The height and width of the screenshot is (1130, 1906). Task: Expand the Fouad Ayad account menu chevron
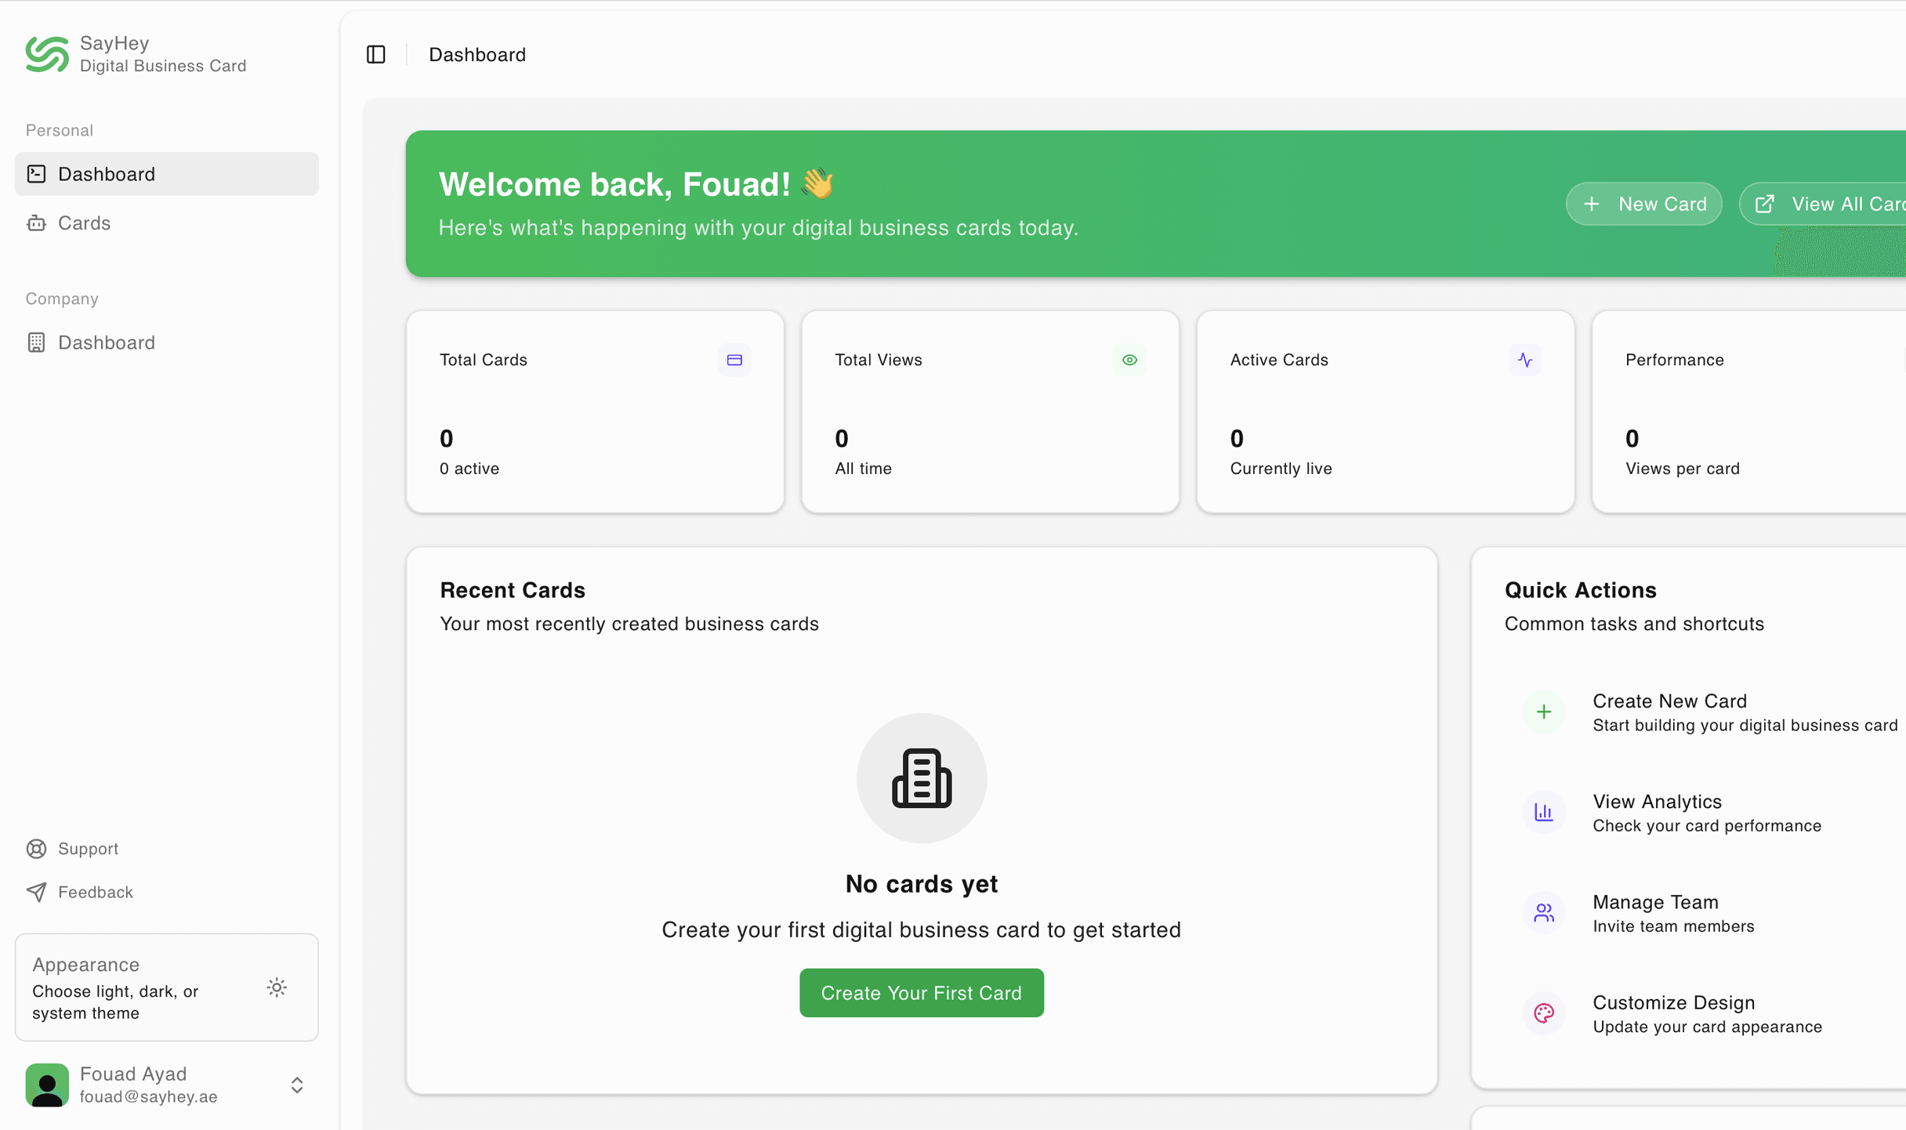point(297,1085)
